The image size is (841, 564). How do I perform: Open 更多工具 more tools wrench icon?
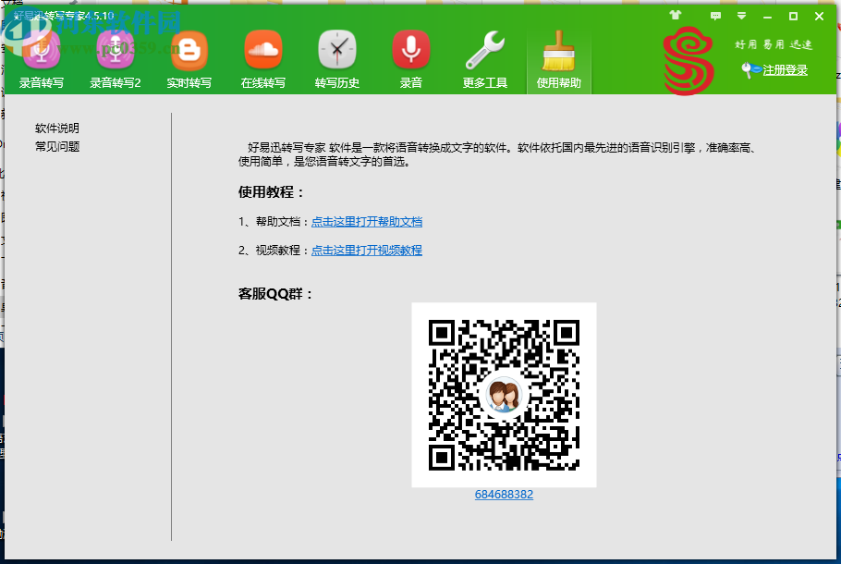pos(487,55)
